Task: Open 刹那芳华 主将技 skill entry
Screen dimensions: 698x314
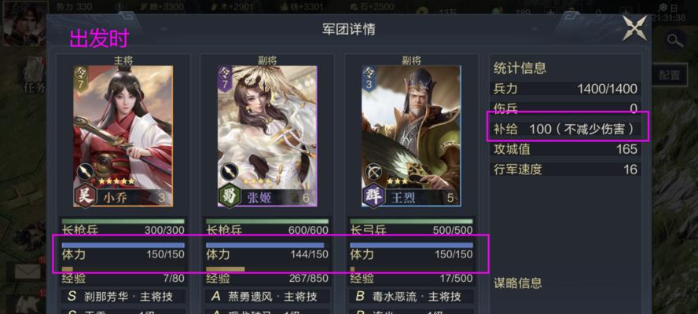Action: tap(123, 297)
